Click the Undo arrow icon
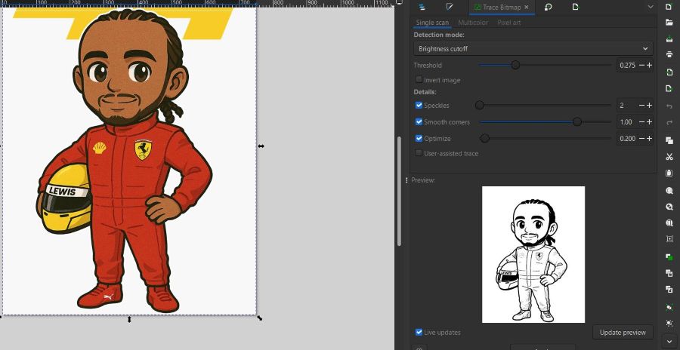680x350 pixels. coord(669,106)
